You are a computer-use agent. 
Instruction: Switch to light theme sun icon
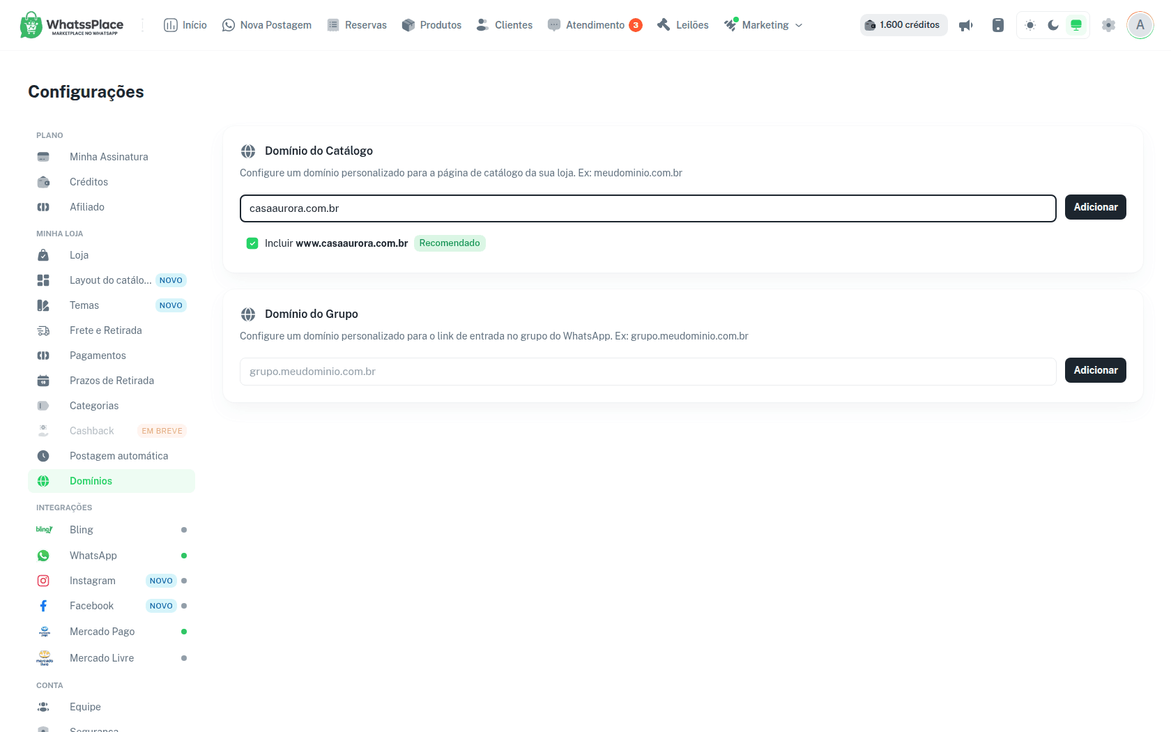(1030, 25)
